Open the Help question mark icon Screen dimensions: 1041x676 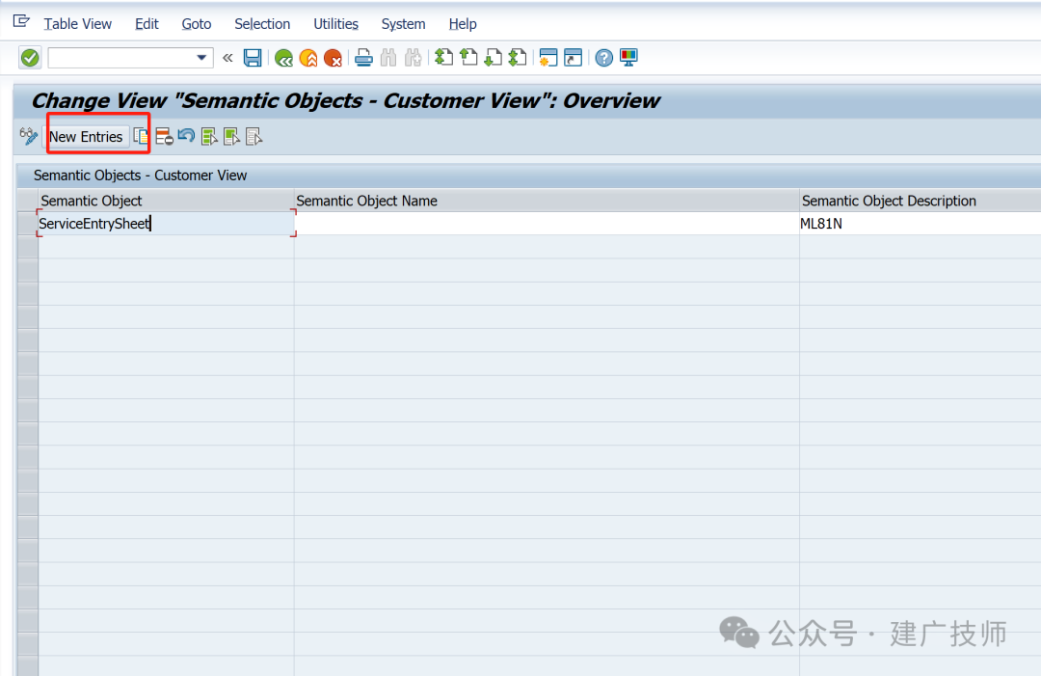pyautogui.click(x=603, y=58)
